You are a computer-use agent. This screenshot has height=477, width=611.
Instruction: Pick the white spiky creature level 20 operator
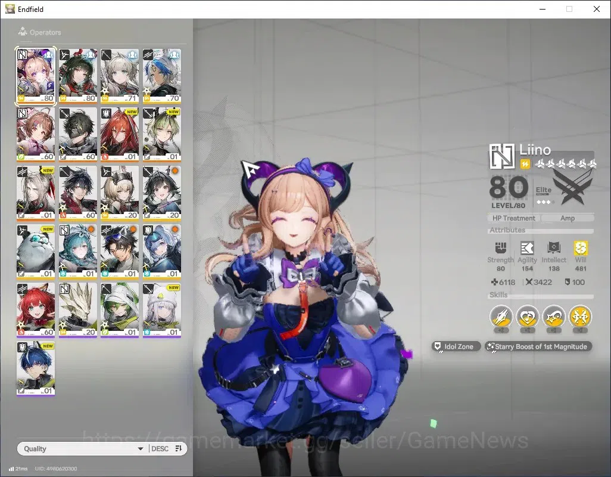pos(78,310)
